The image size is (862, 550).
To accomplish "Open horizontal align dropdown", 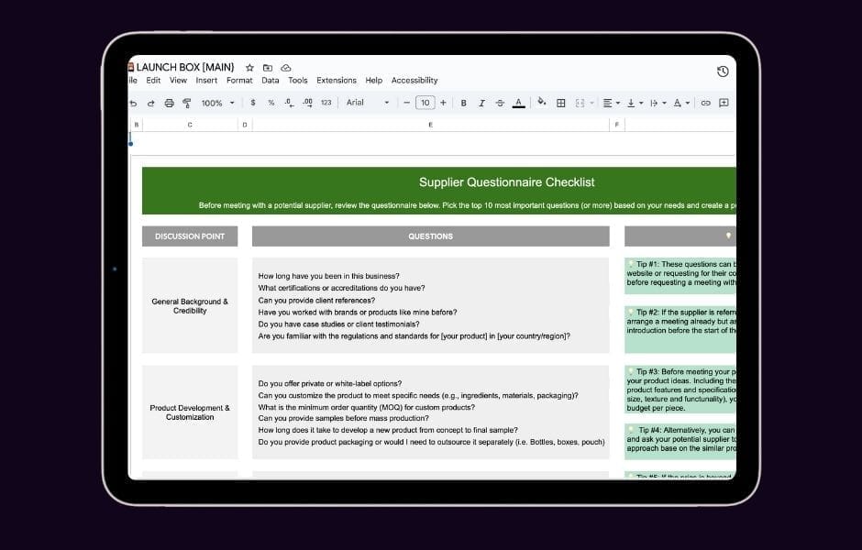I will [x=611, y=103].
